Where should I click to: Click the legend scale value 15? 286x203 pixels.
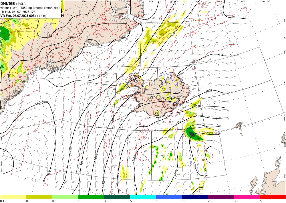point(184,201)
